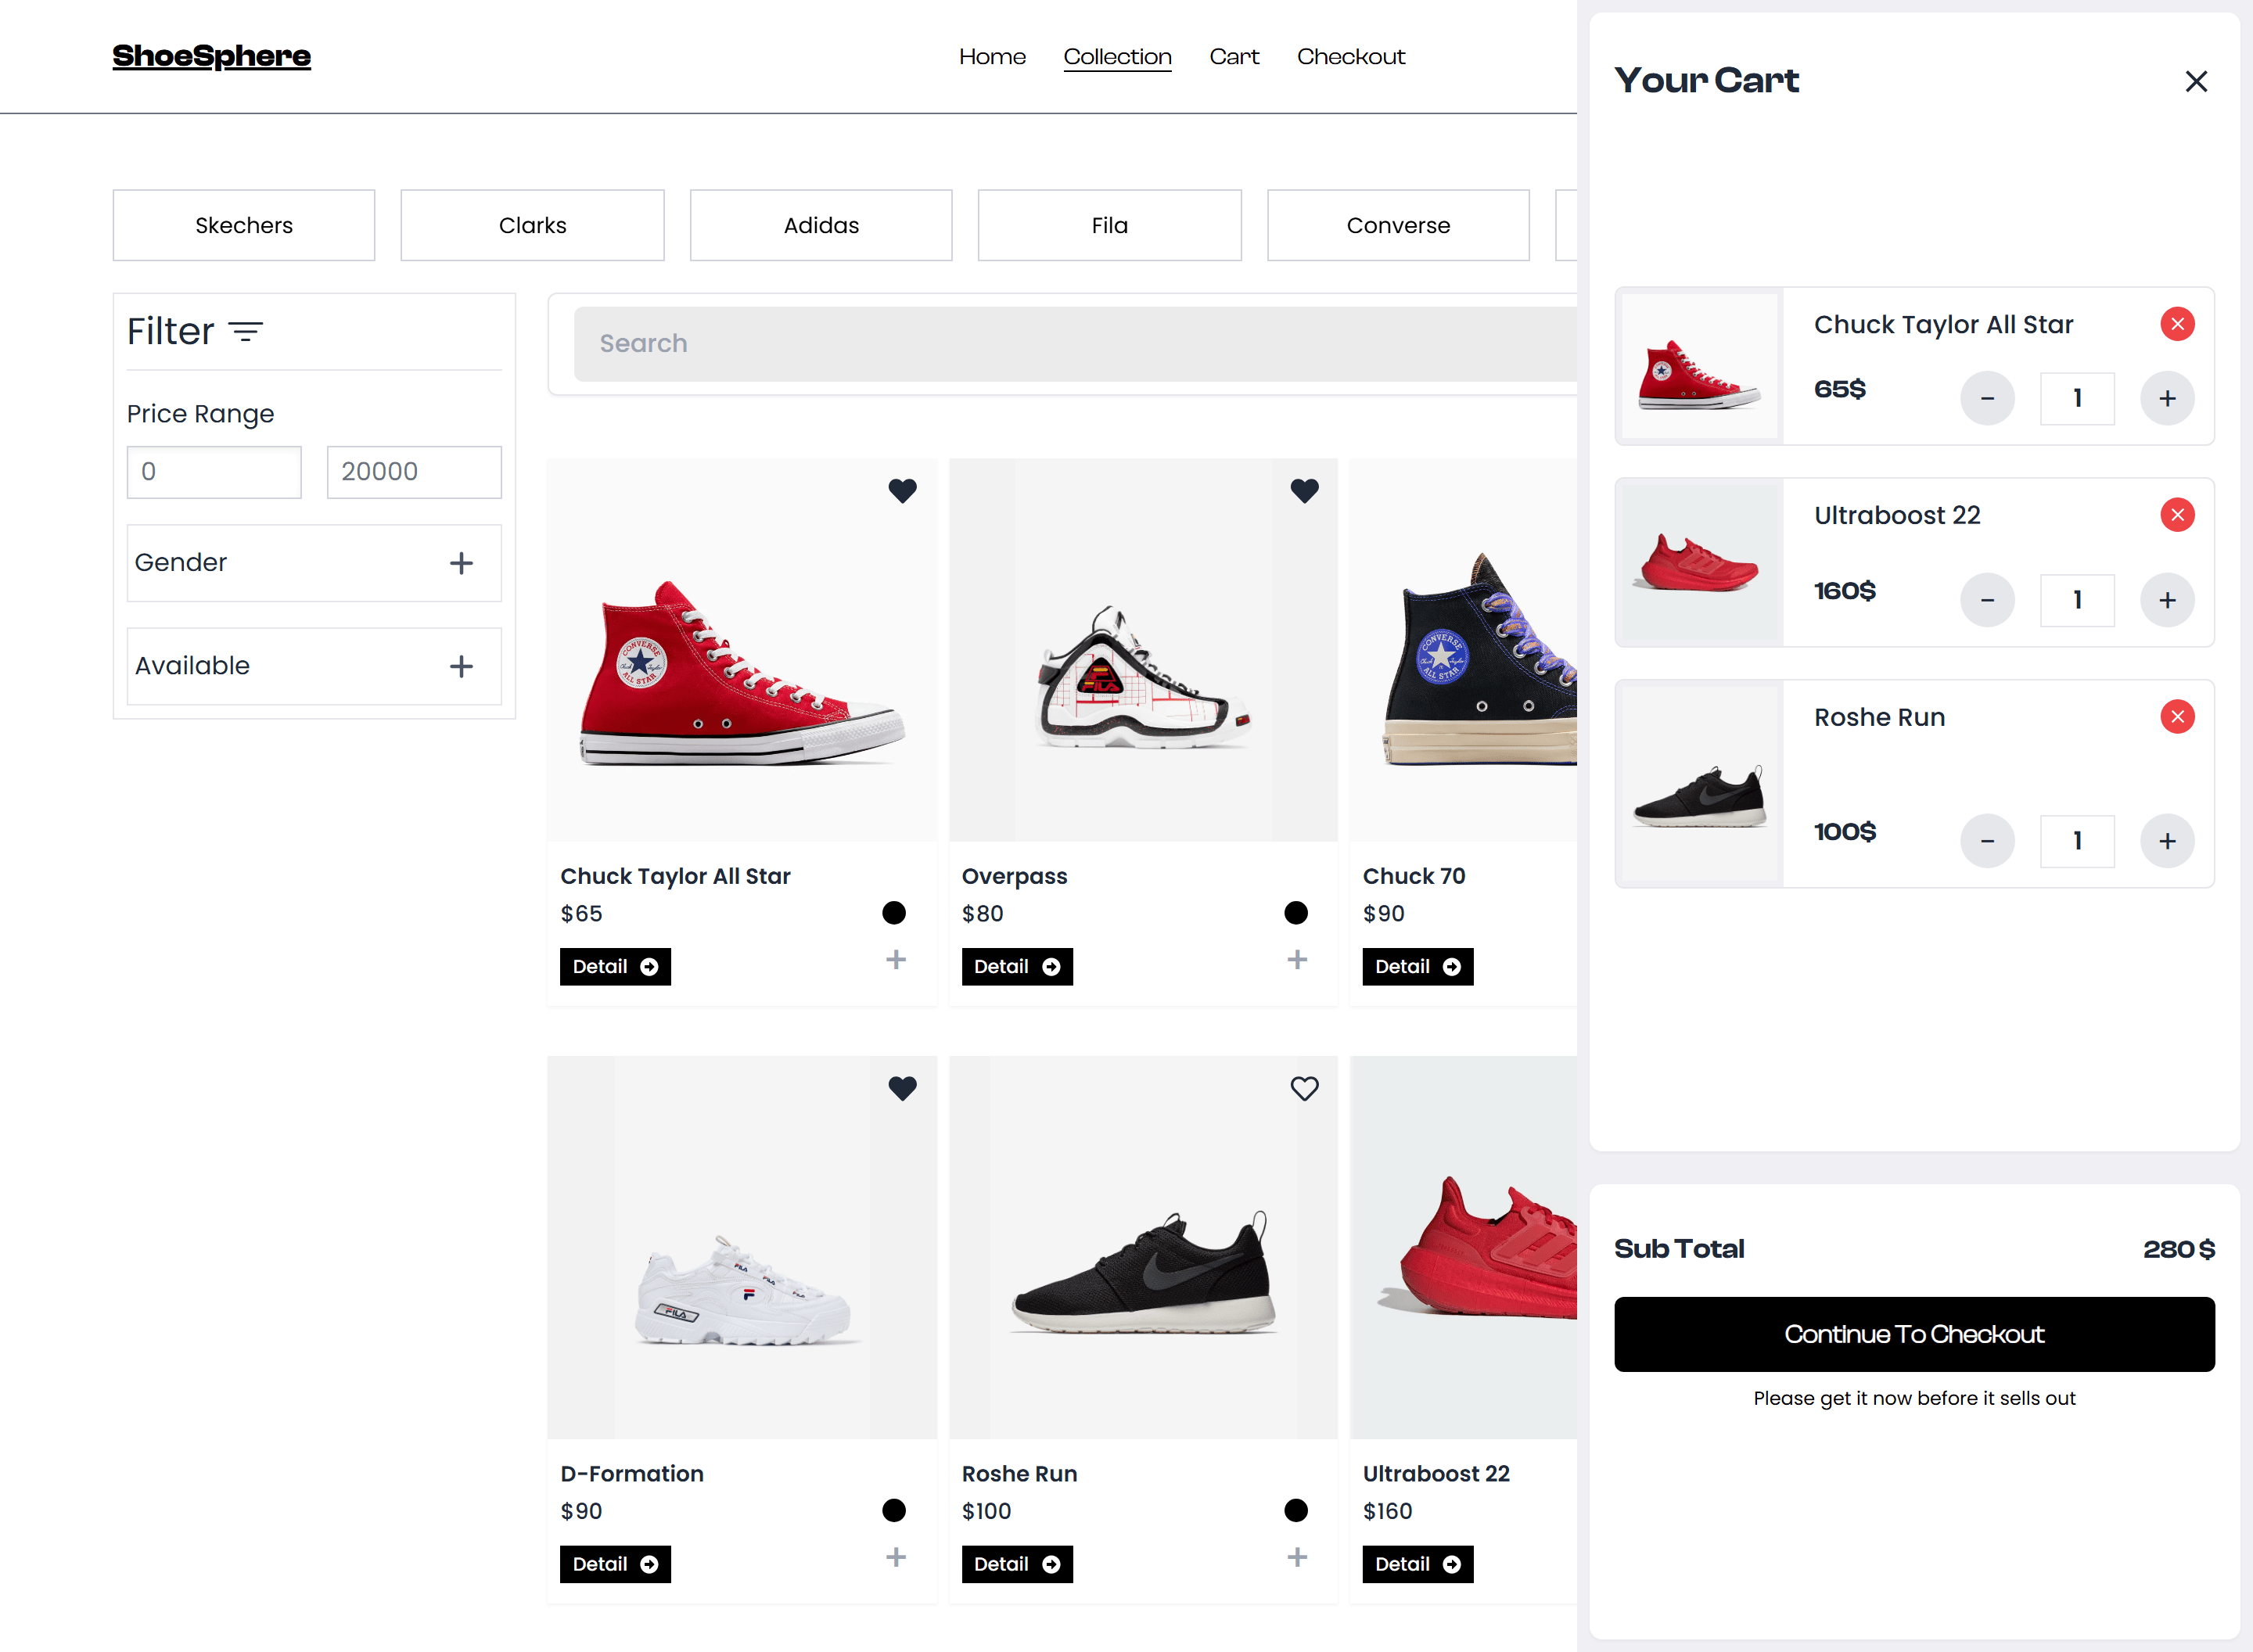Open Detail for Overpass
This screenshot has width=2253, height=1652.
click(x=1017, y=967)
